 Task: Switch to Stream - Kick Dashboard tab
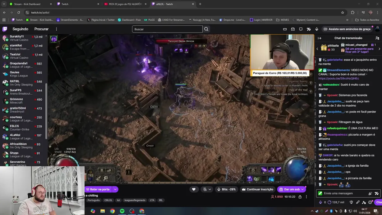(x=31, y=4)
